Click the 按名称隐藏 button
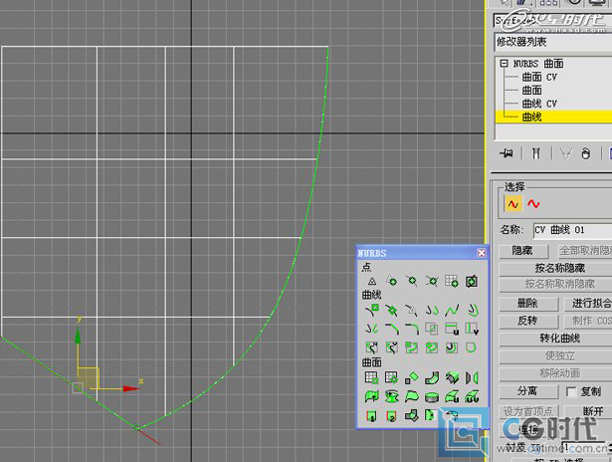The width and height of the screenshot is (612, 462). click(x=559, y=268)
